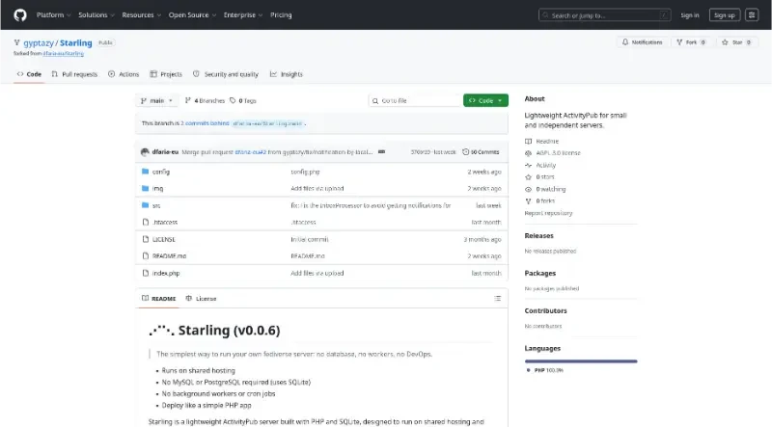Click the Report repository link
The image size is (772, 427).
coord(548,214)
